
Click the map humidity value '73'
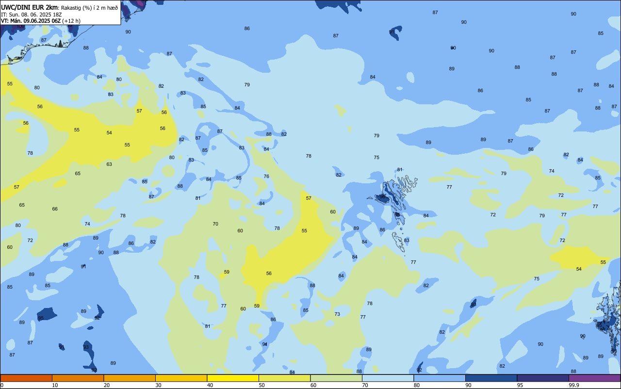337,314
